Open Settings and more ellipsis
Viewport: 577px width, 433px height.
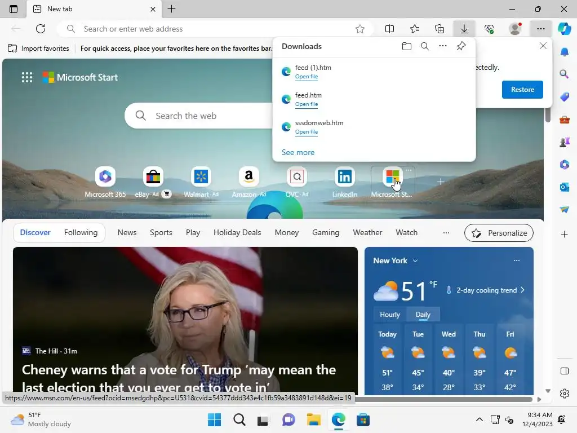point(540,29)
